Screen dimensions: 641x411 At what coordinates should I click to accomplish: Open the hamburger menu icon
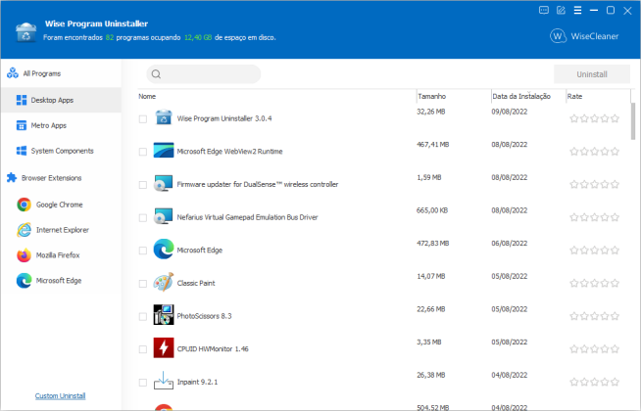[x=577, y=10]
